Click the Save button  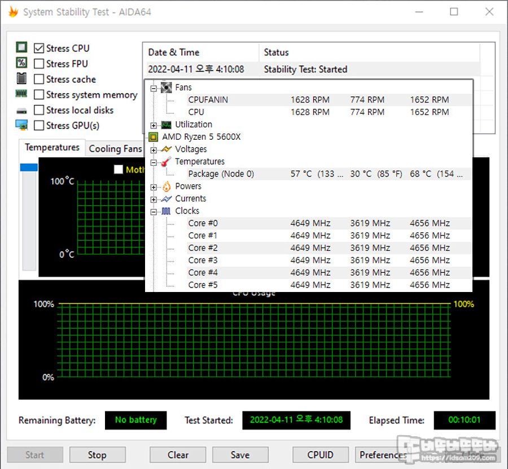point(240,455)
